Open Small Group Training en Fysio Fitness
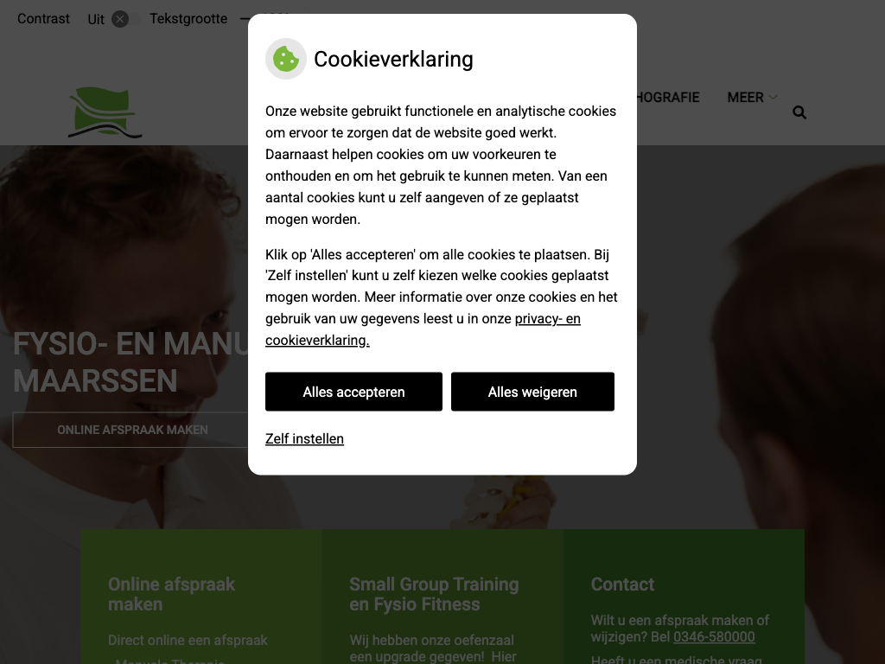The height and width of the screenshot is (664, 885). click(x=434, y=594)
